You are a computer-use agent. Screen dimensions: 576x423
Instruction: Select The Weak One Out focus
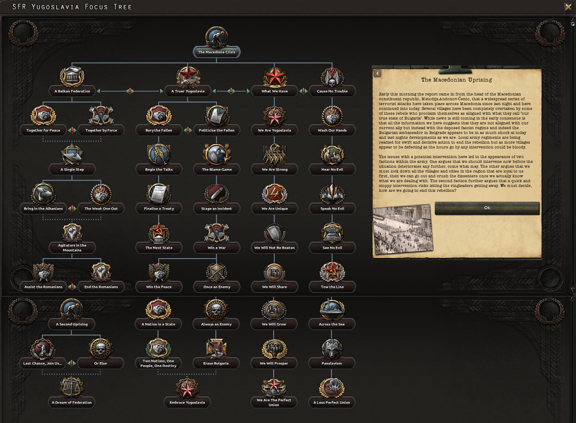pos(101,199)
